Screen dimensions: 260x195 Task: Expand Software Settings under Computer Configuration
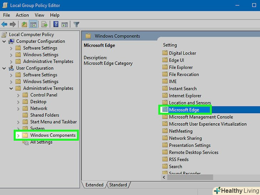(11, 49)
